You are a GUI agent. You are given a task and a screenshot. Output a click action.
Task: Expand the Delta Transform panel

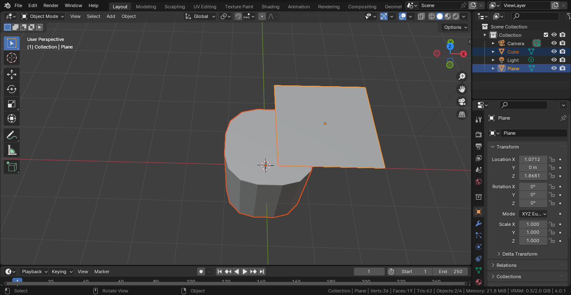(520, 254)
